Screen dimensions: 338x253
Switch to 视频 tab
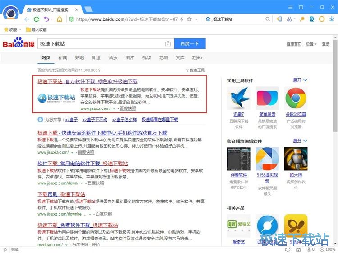point(146,57)
